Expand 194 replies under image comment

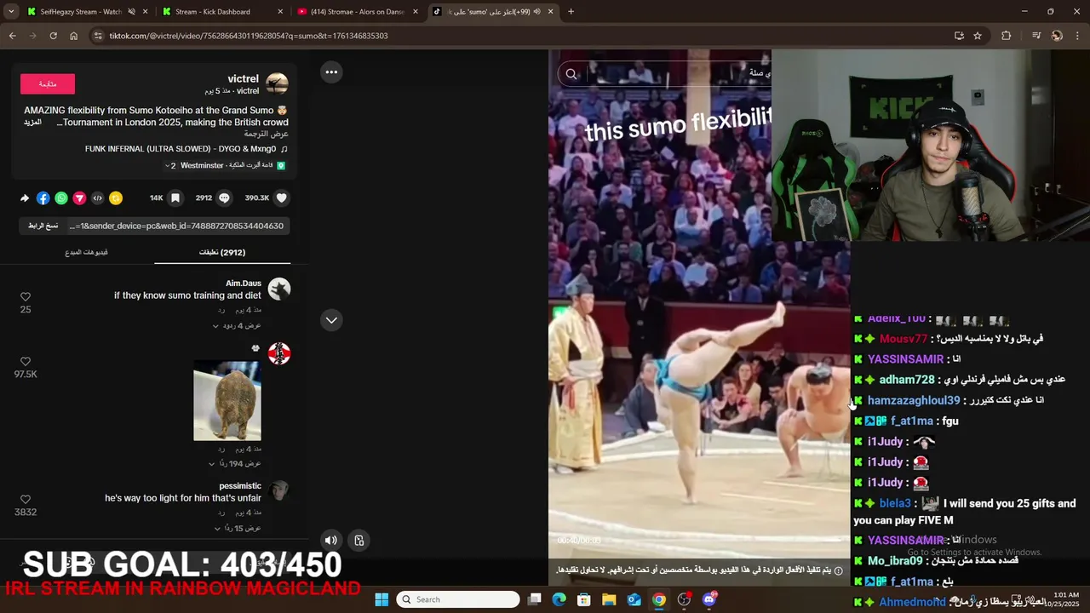point(234,464)
